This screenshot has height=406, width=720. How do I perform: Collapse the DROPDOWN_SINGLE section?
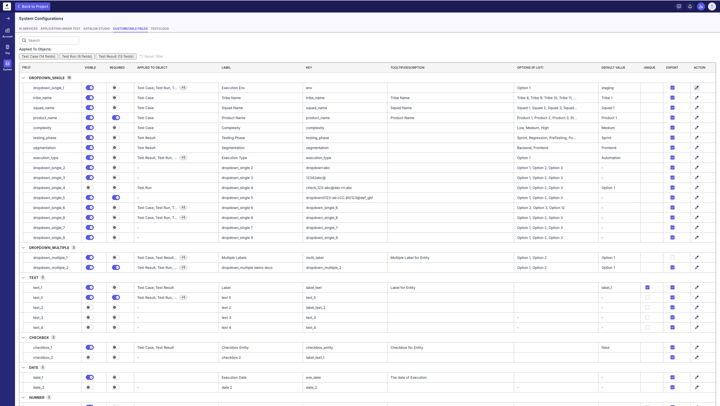(x=23, y=78)
